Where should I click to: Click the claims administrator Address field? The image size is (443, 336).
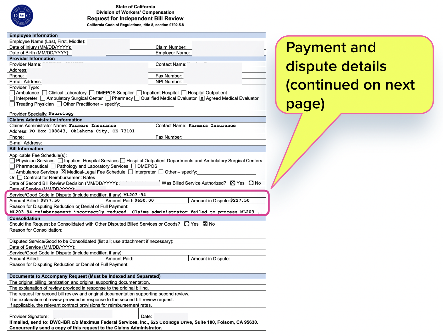click(x=136, y=131)
